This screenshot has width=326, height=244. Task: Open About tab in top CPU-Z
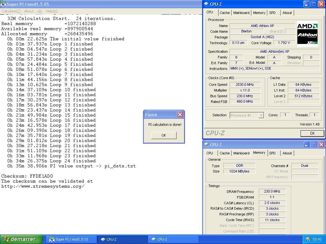pos(287,13)
